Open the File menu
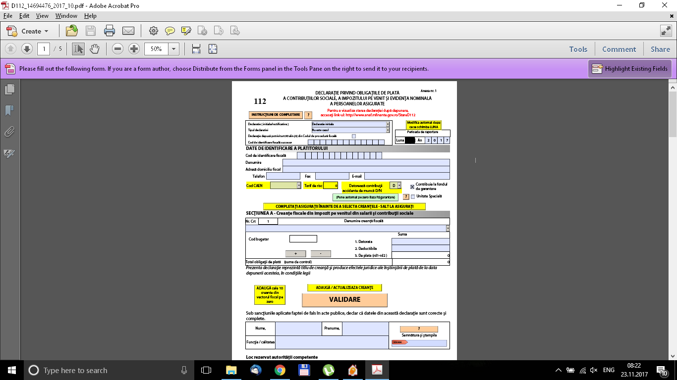 (x=7, y=16)
